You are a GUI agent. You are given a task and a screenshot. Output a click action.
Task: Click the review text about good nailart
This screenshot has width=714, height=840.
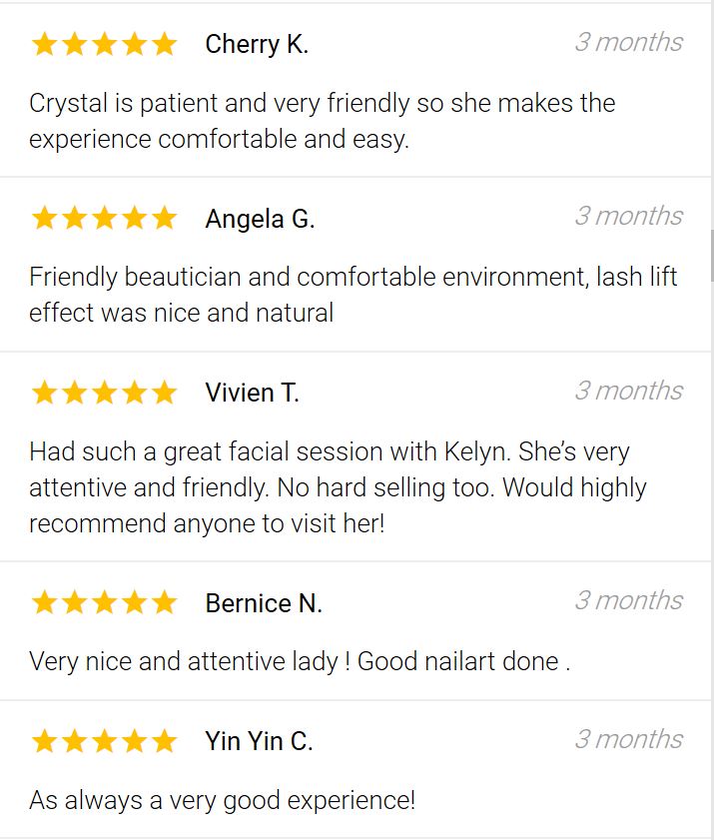300,661
